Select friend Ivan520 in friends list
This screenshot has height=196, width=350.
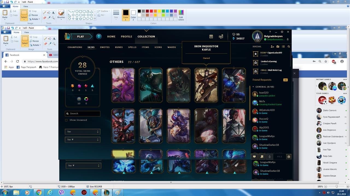click(270, 94)
